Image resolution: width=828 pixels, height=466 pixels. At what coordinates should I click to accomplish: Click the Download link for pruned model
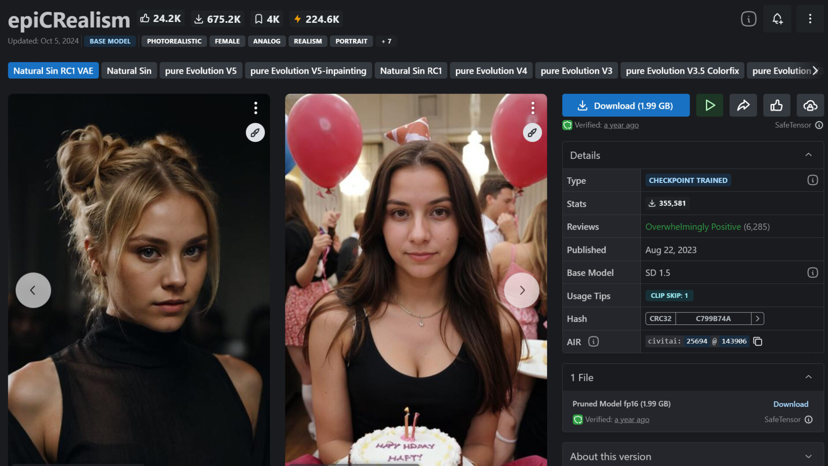(x=790, y=404)
